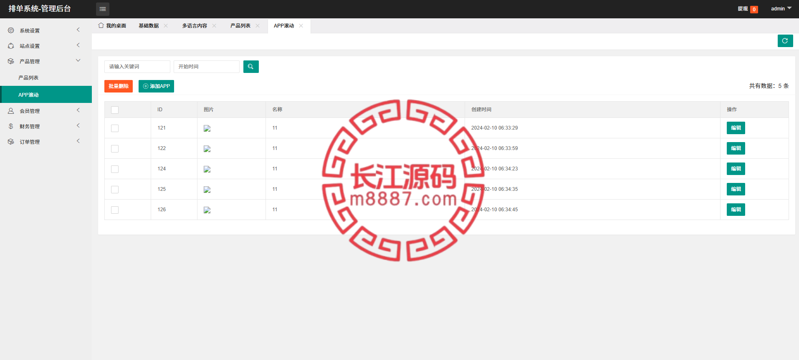Open APP滚动 in the sidebar
Image resolution: width=799 pixels, height=360 pixels.
click(x=46, y=95)
